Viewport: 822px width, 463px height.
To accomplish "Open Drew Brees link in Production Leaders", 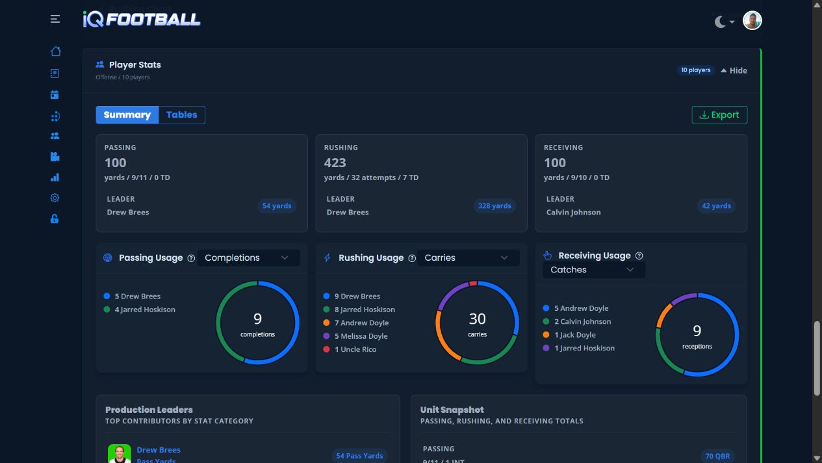I will [159, 450].
